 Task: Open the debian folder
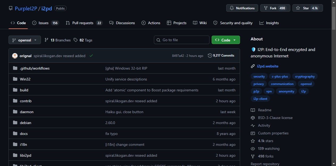[26, 123]
